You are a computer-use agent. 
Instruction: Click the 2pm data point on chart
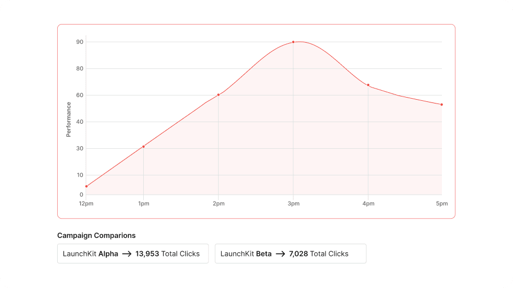219,95
